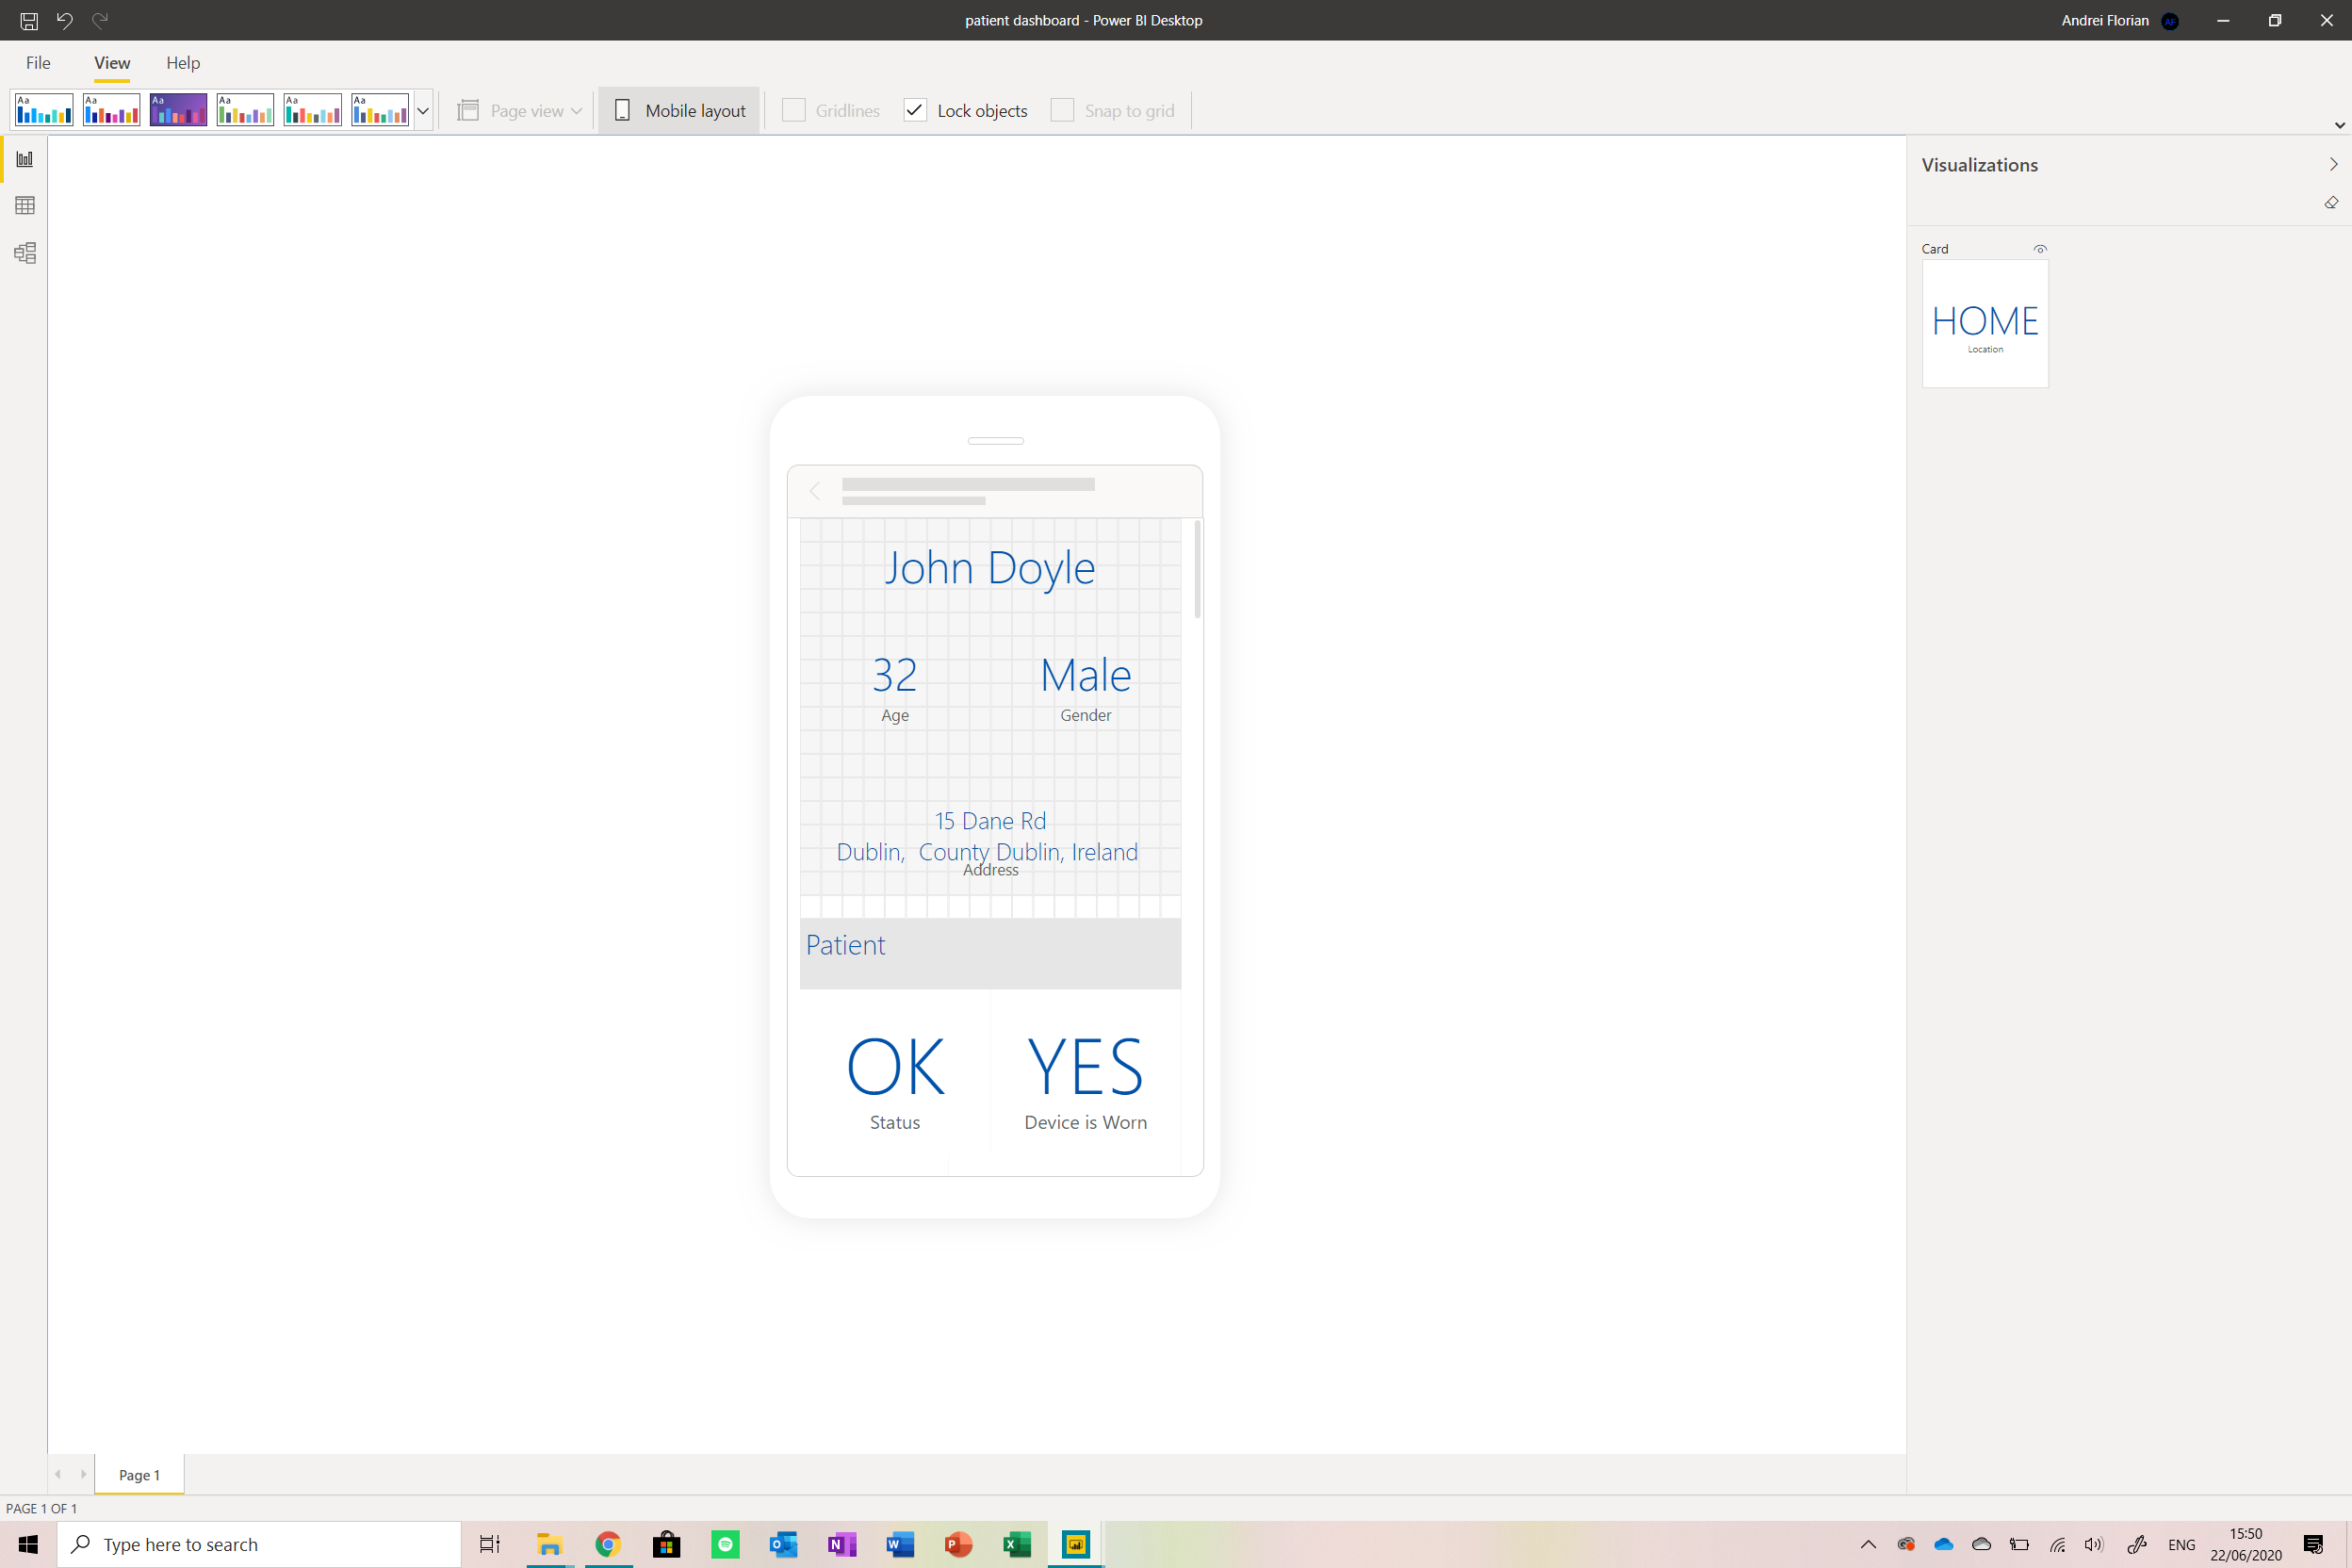This screenshot has height=1568, width=2352.
Task: Click the HOME Location card thumbnail
Action: tap(1985, 324)
